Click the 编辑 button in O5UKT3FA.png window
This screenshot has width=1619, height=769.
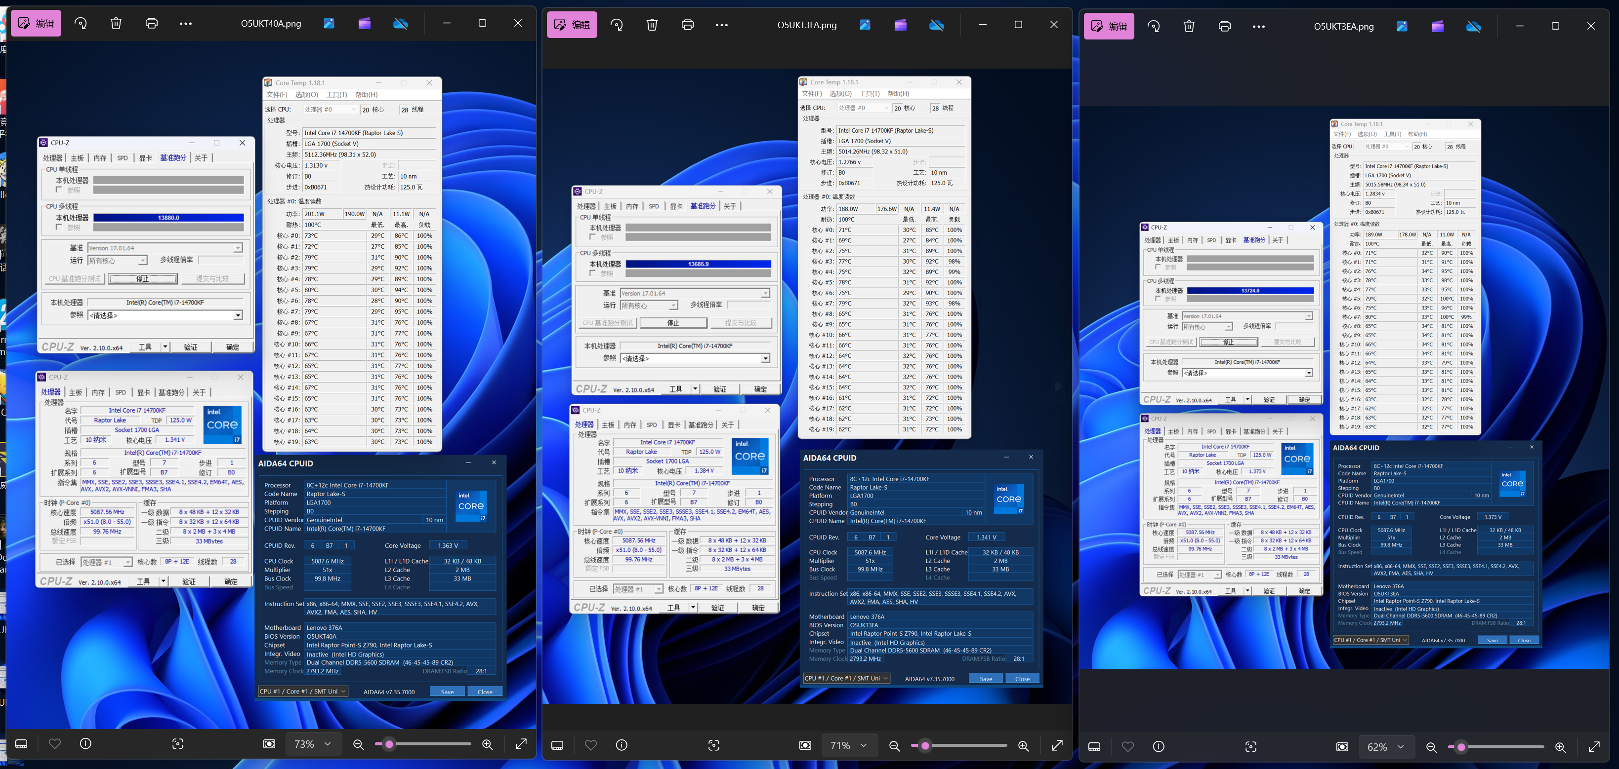572,25
